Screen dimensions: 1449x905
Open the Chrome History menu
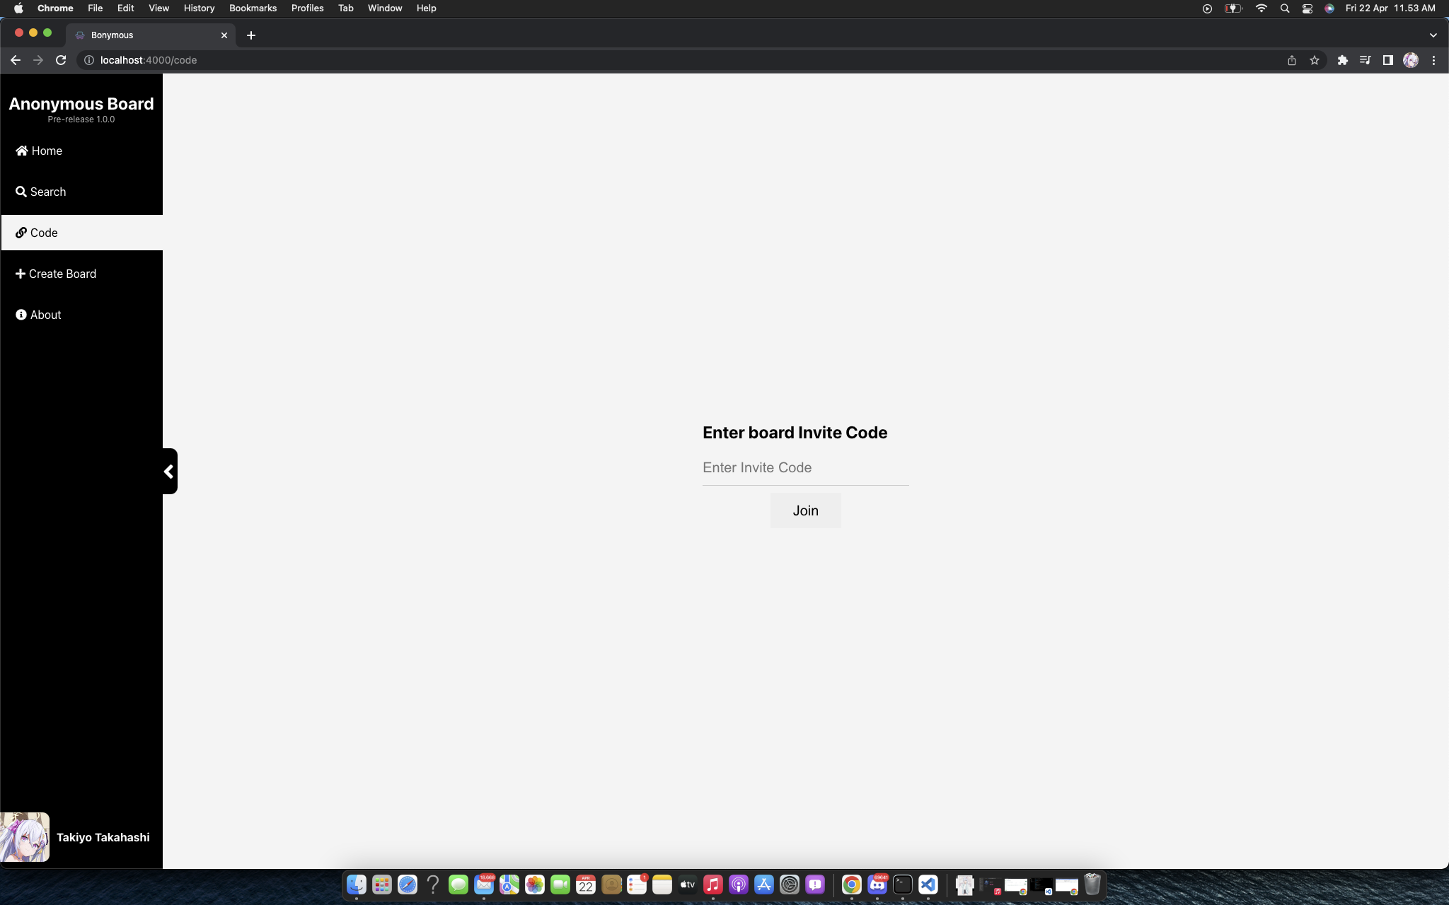[x=200, y=8]
